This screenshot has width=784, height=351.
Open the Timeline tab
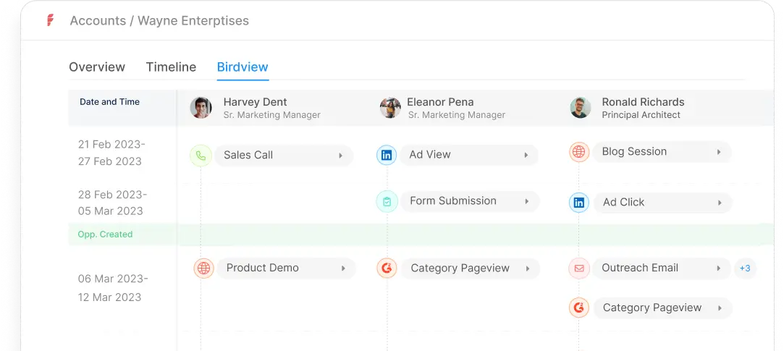pyautogui.click(x=171, y=67)
